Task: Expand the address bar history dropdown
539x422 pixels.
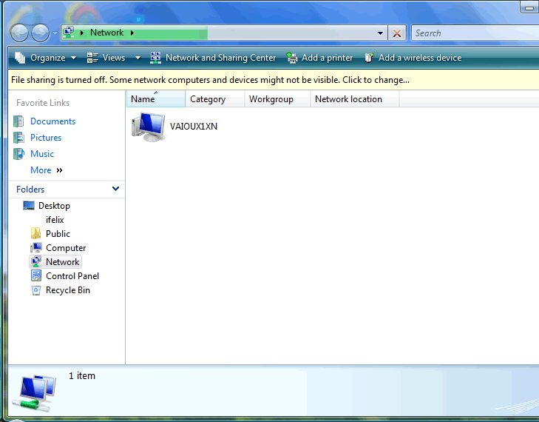Action: [380, 33]
